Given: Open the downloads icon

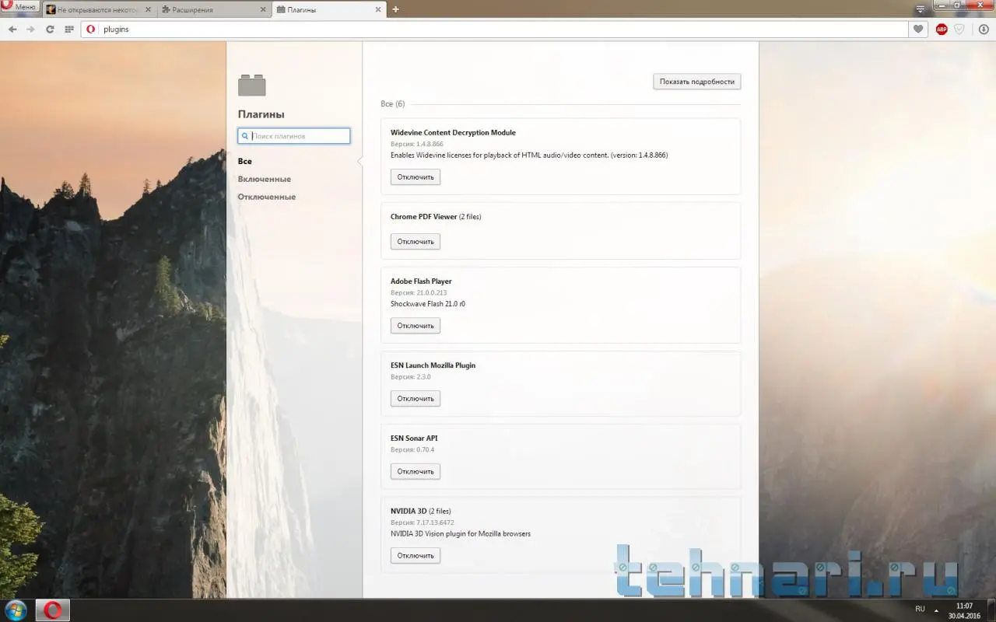Looking at the screenshot, I should click(984, 29).
